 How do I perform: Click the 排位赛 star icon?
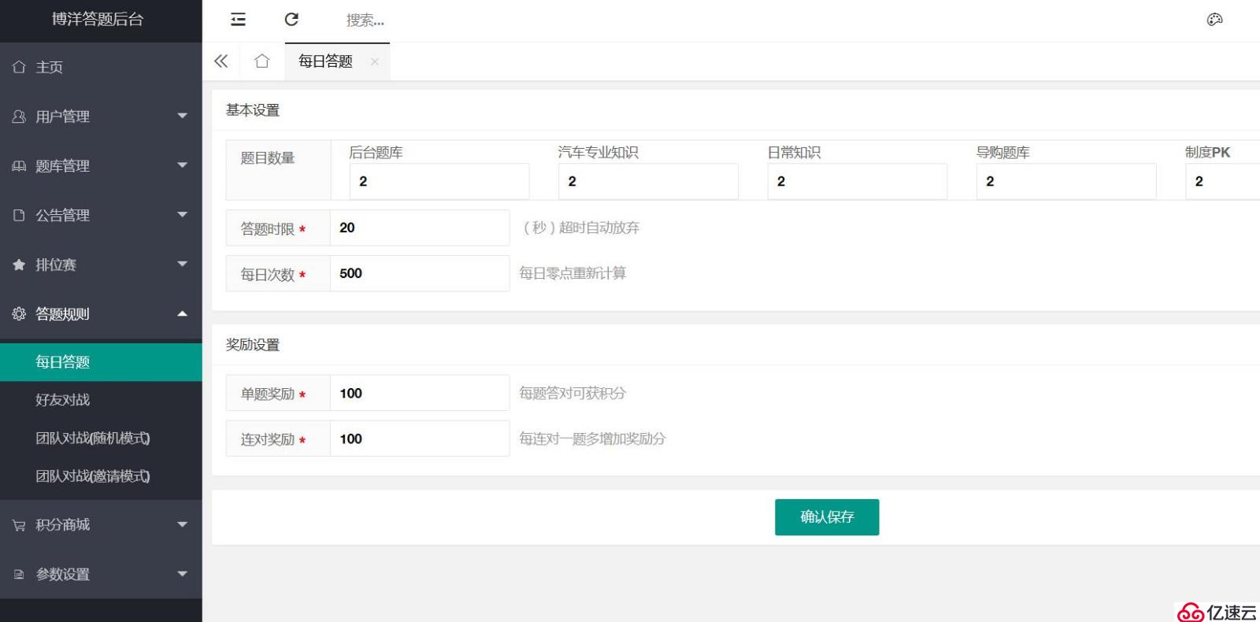click(19, 265)
